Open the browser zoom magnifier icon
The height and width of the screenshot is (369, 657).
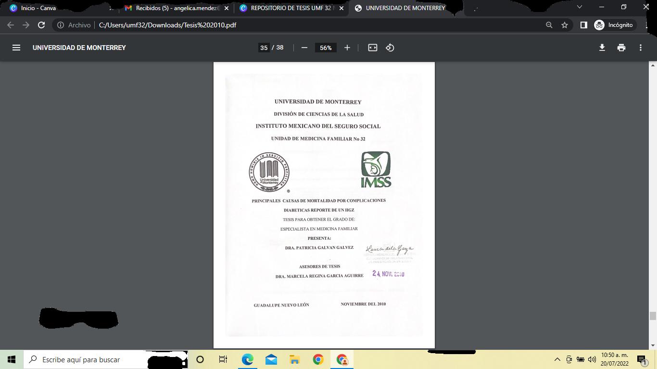tap(549, 25)
